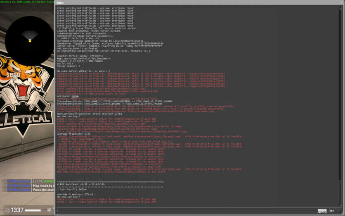Click the 'FPS Benchmark v1.01' header line
The width and height of the screenshot is (345, 216).
point(81,184)
